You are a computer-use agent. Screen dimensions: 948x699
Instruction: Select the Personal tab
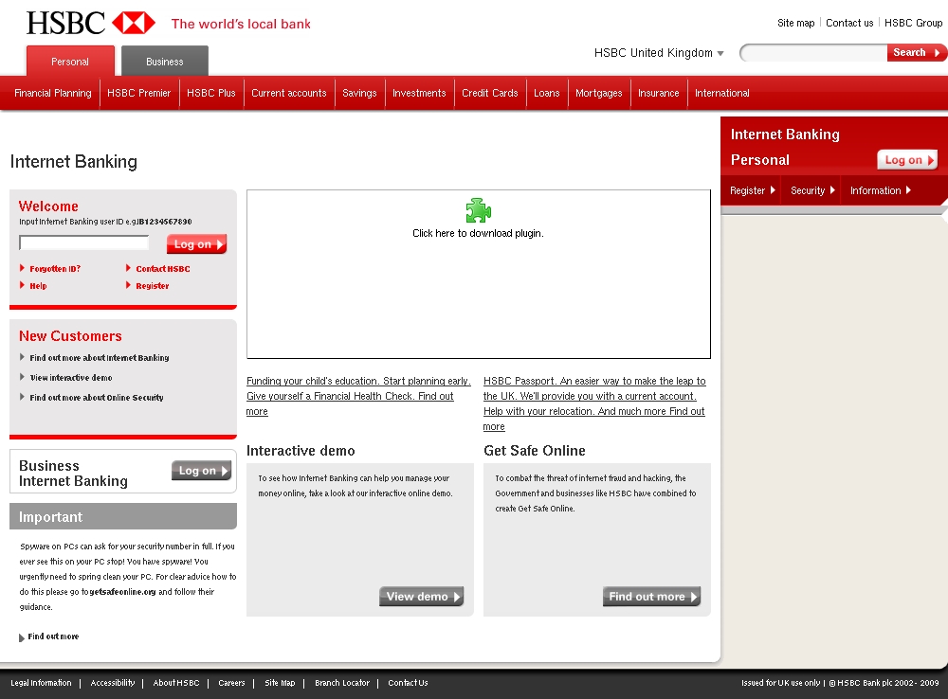coord(70,62)
